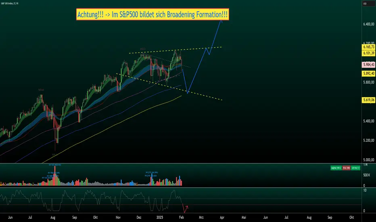Click the 5.000,00 price axis value

369,159
